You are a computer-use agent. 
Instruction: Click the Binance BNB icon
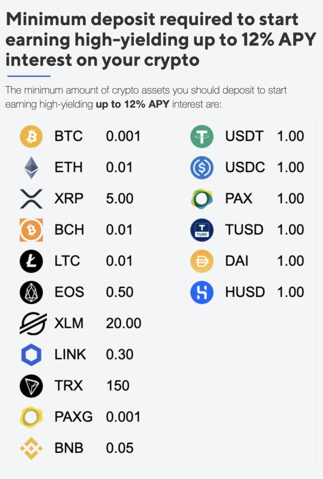[31, 448]
